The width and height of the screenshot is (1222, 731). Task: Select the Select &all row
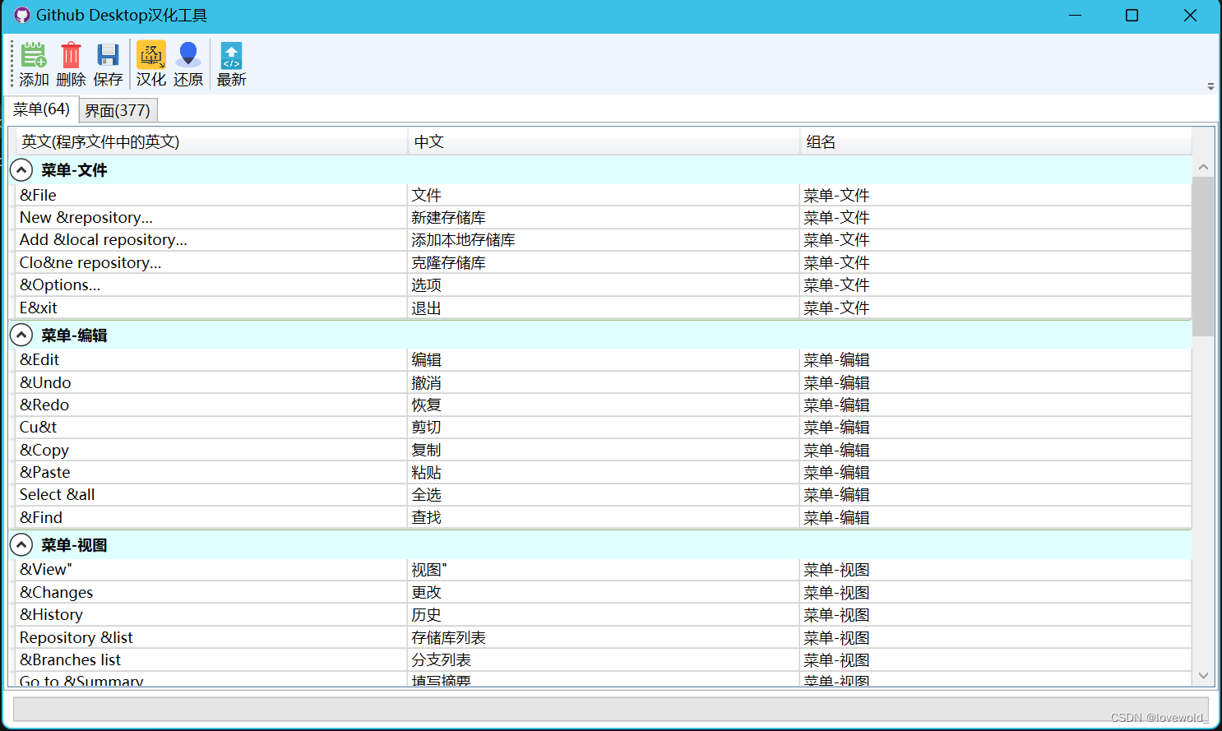[x=604, y=495]
